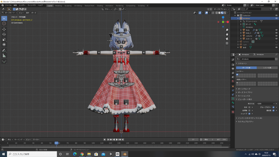Click the レスト位置 button

click(267, 67)
